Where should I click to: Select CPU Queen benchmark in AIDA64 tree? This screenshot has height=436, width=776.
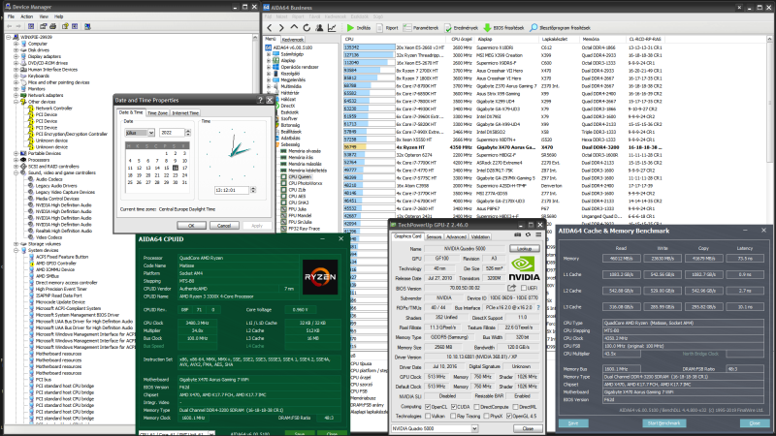pyautogui.click(x=300, y=176)
